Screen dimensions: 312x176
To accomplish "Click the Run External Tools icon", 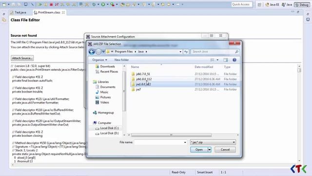I will click(113, 4).
